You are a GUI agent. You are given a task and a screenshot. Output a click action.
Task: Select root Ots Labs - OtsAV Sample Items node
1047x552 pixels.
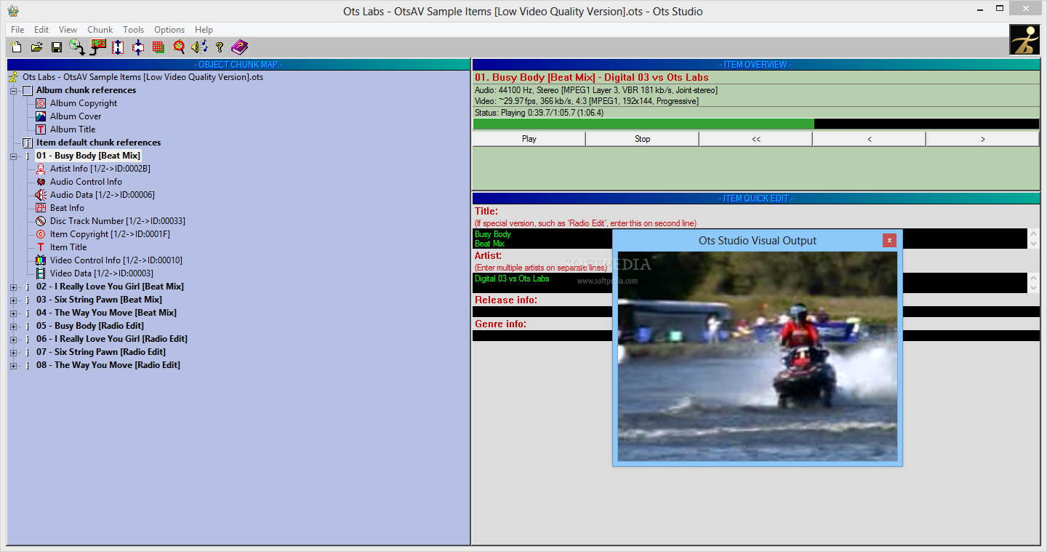(x=143, y=77)
